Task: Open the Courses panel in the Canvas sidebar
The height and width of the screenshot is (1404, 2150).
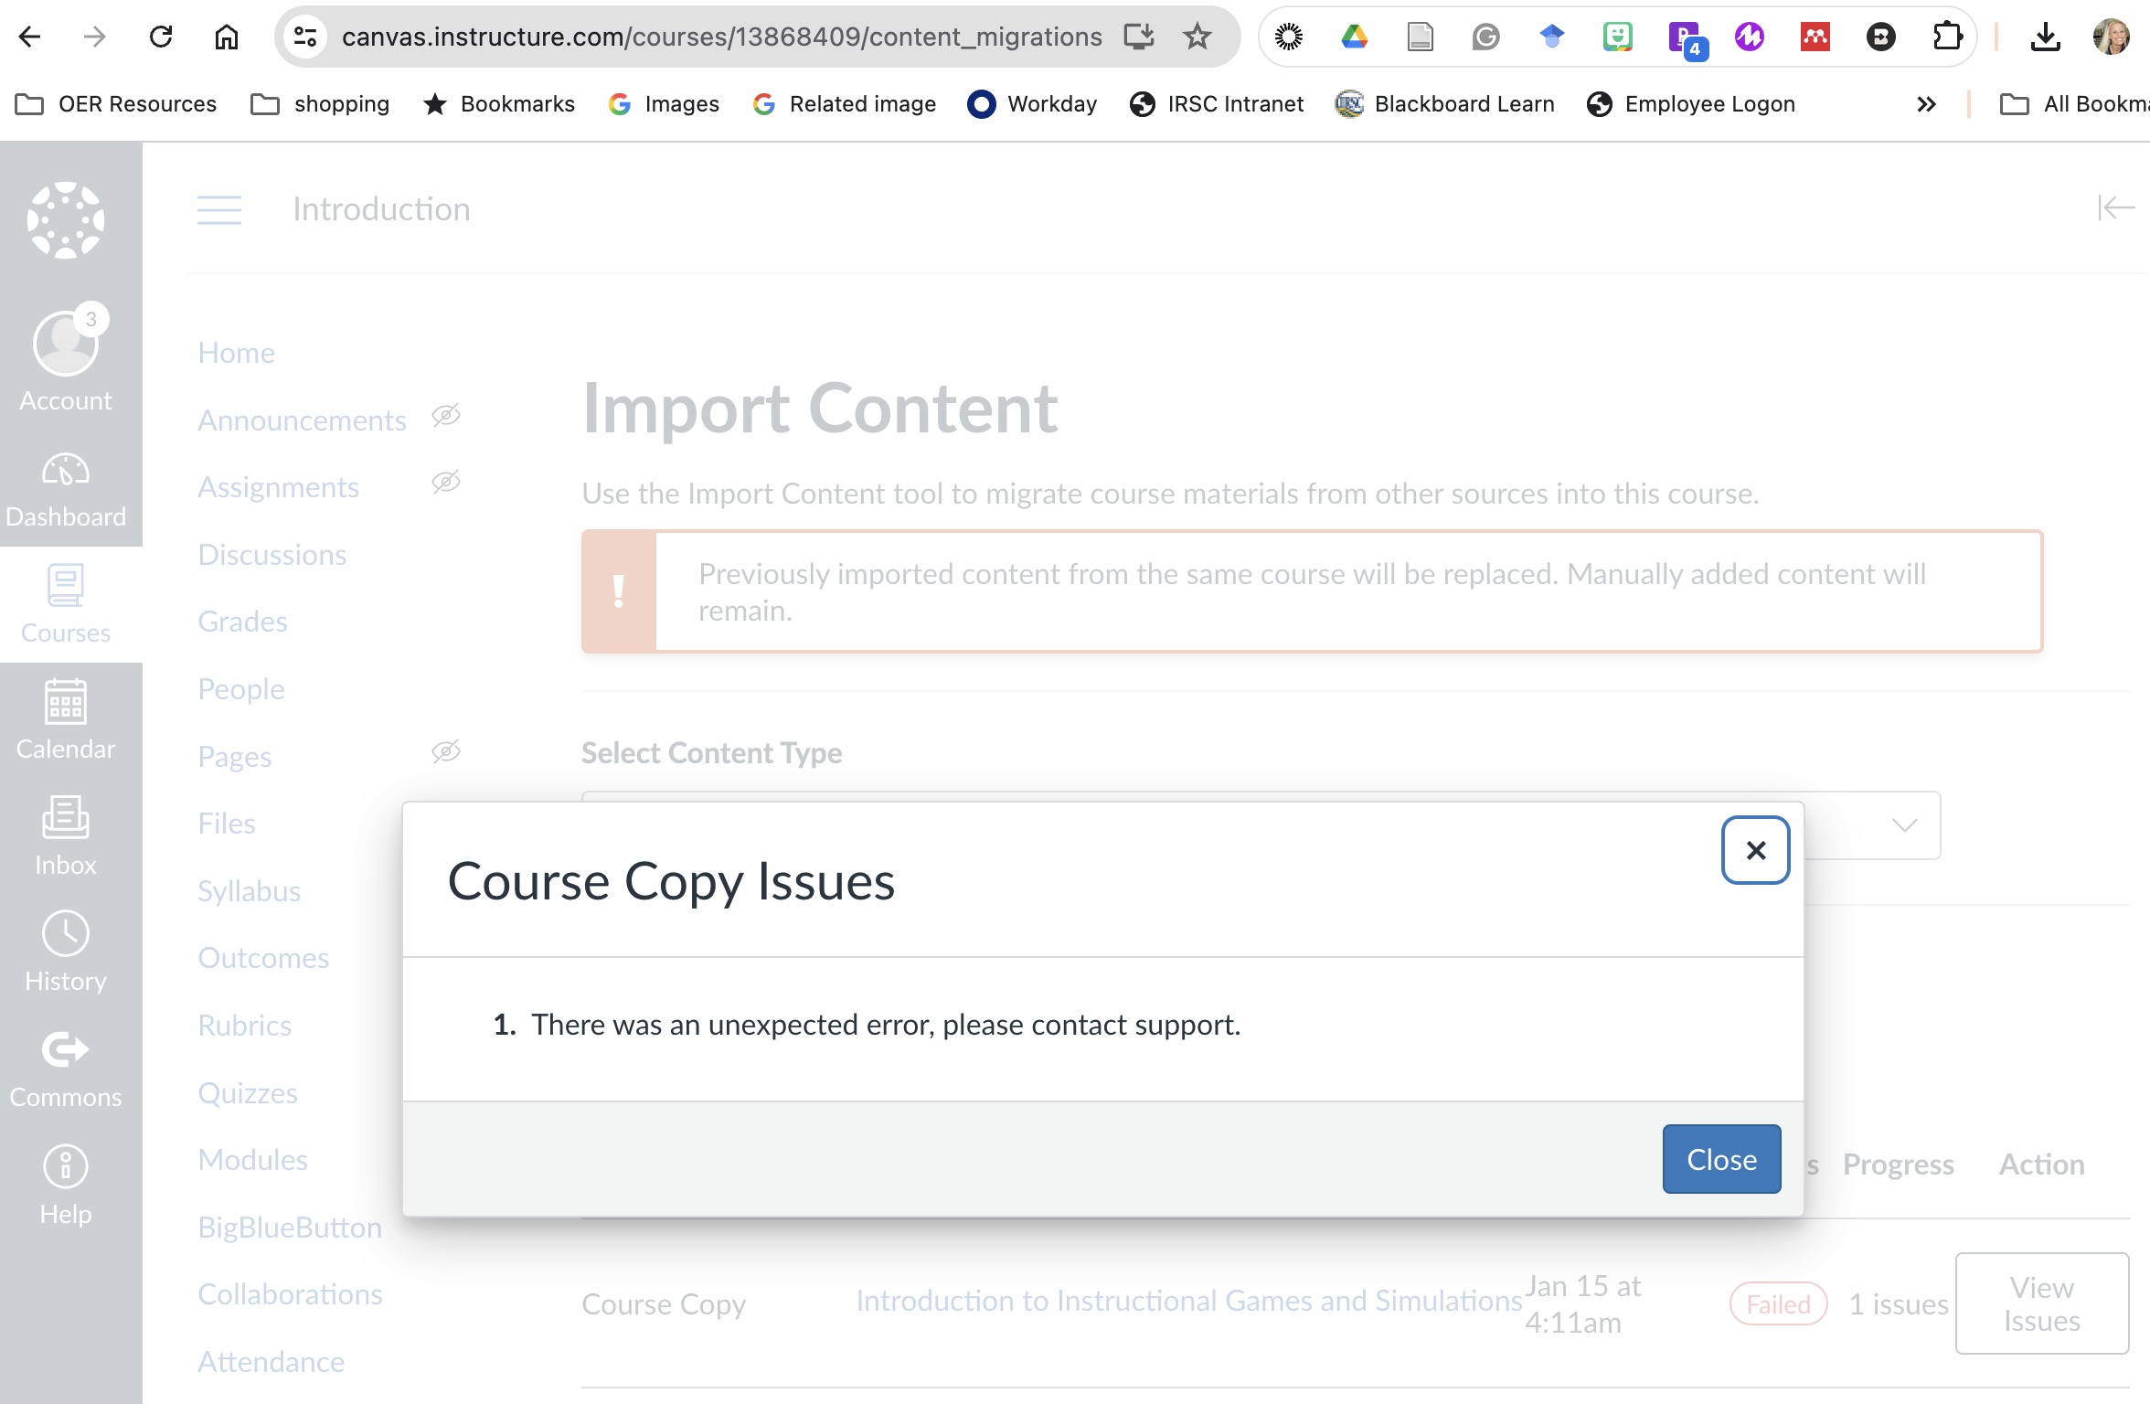Action: (65, 603)
